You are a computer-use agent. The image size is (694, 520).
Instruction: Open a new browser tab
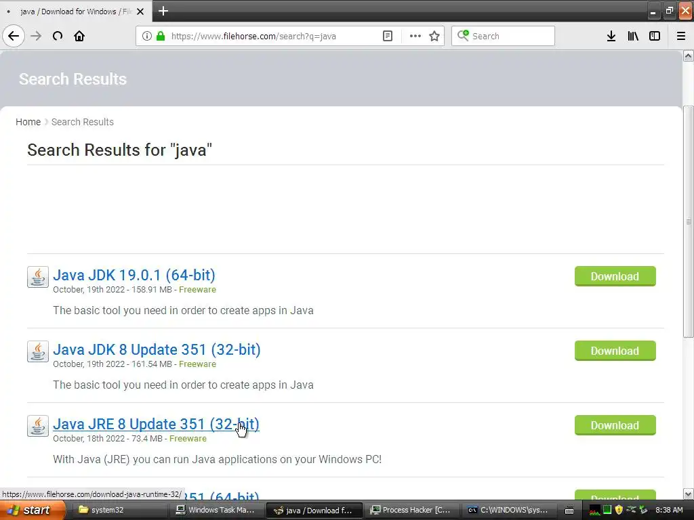(163, 11)
